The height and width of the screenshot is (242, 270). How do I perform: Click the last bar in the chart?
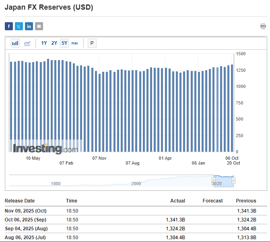point(232,108)
